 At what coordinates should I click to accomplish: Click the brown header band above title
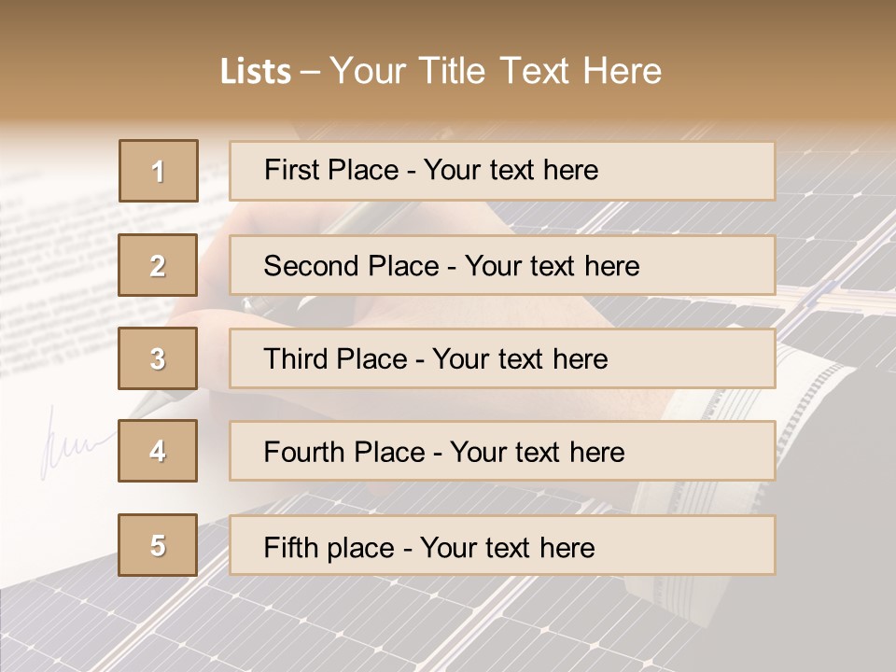[448, 19]
